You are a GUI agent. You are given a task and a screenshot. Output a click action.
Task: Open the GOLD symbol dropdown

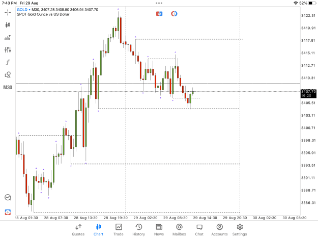tap(23, 10)
